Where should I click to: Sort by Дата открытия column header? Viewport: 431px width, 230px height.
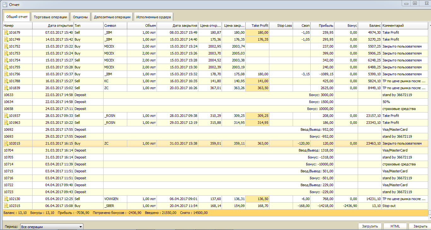tap(53, 26)
